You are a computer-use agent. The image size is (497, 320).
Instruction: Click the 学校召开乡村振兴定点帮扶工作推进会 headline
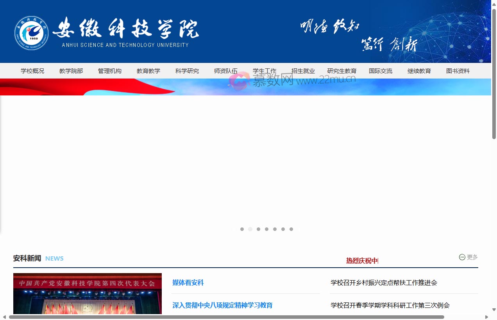tap(384, 282)
